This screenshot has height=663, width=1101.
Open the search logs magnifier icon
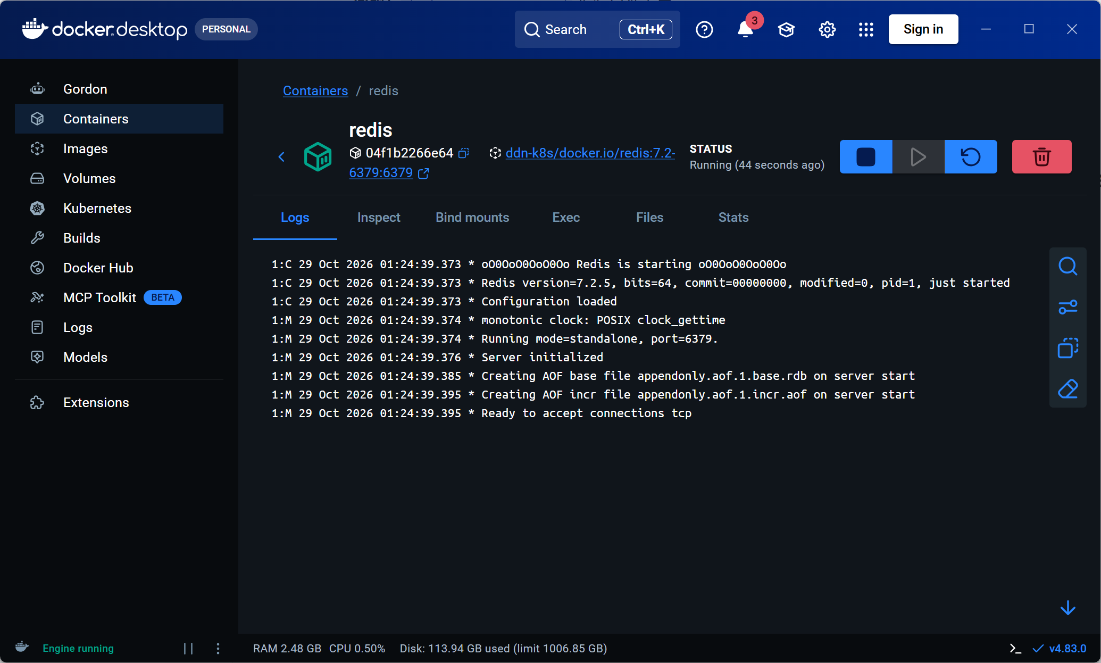tap(1067, 266)
